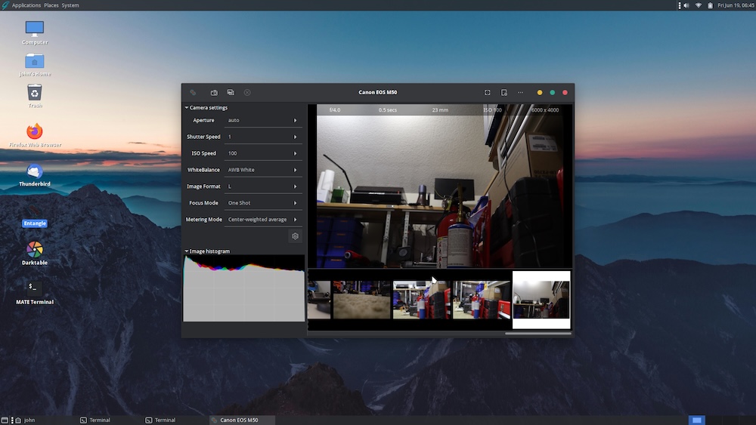Screen dimensions: 756x425
Task: Click the 6000 x 4000 resolution readout
Action: [x=545, y=110]
